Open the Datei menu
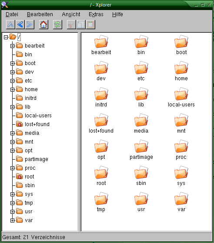This screenshot has width=214, height=243. pyautogui.click(x=12, y=14)
